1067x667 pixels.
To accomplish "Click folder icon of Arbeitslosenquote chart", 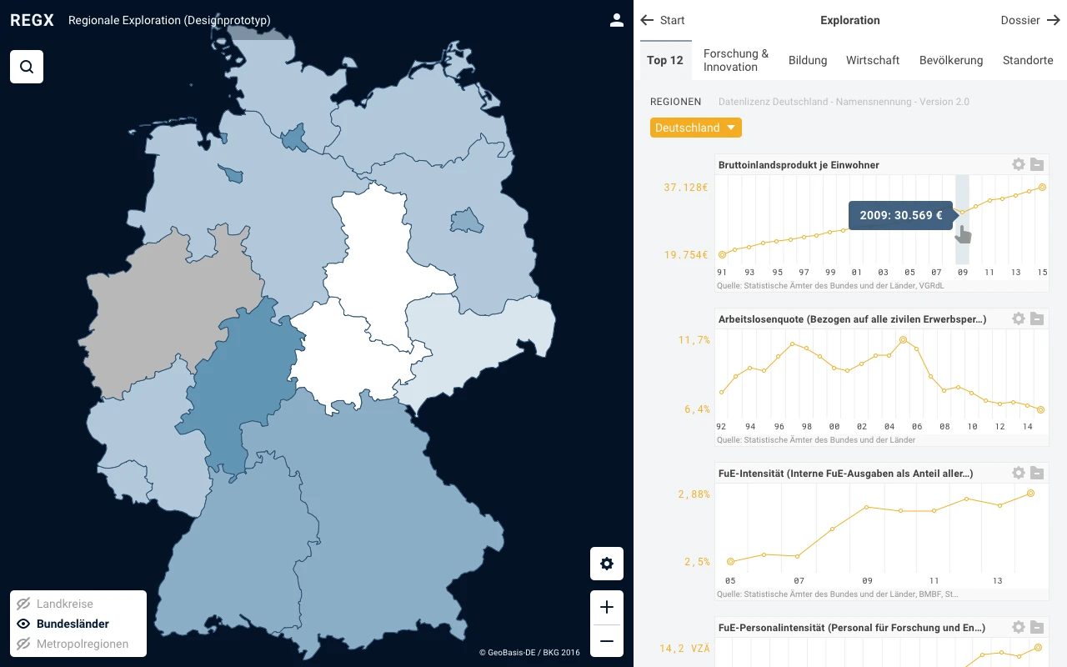I will point(1037,318).
